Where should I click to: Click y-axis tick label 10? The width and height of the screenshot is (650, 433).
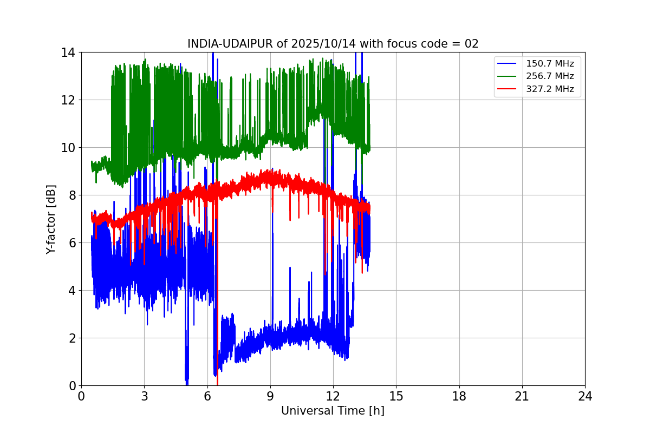click(68, 148)
